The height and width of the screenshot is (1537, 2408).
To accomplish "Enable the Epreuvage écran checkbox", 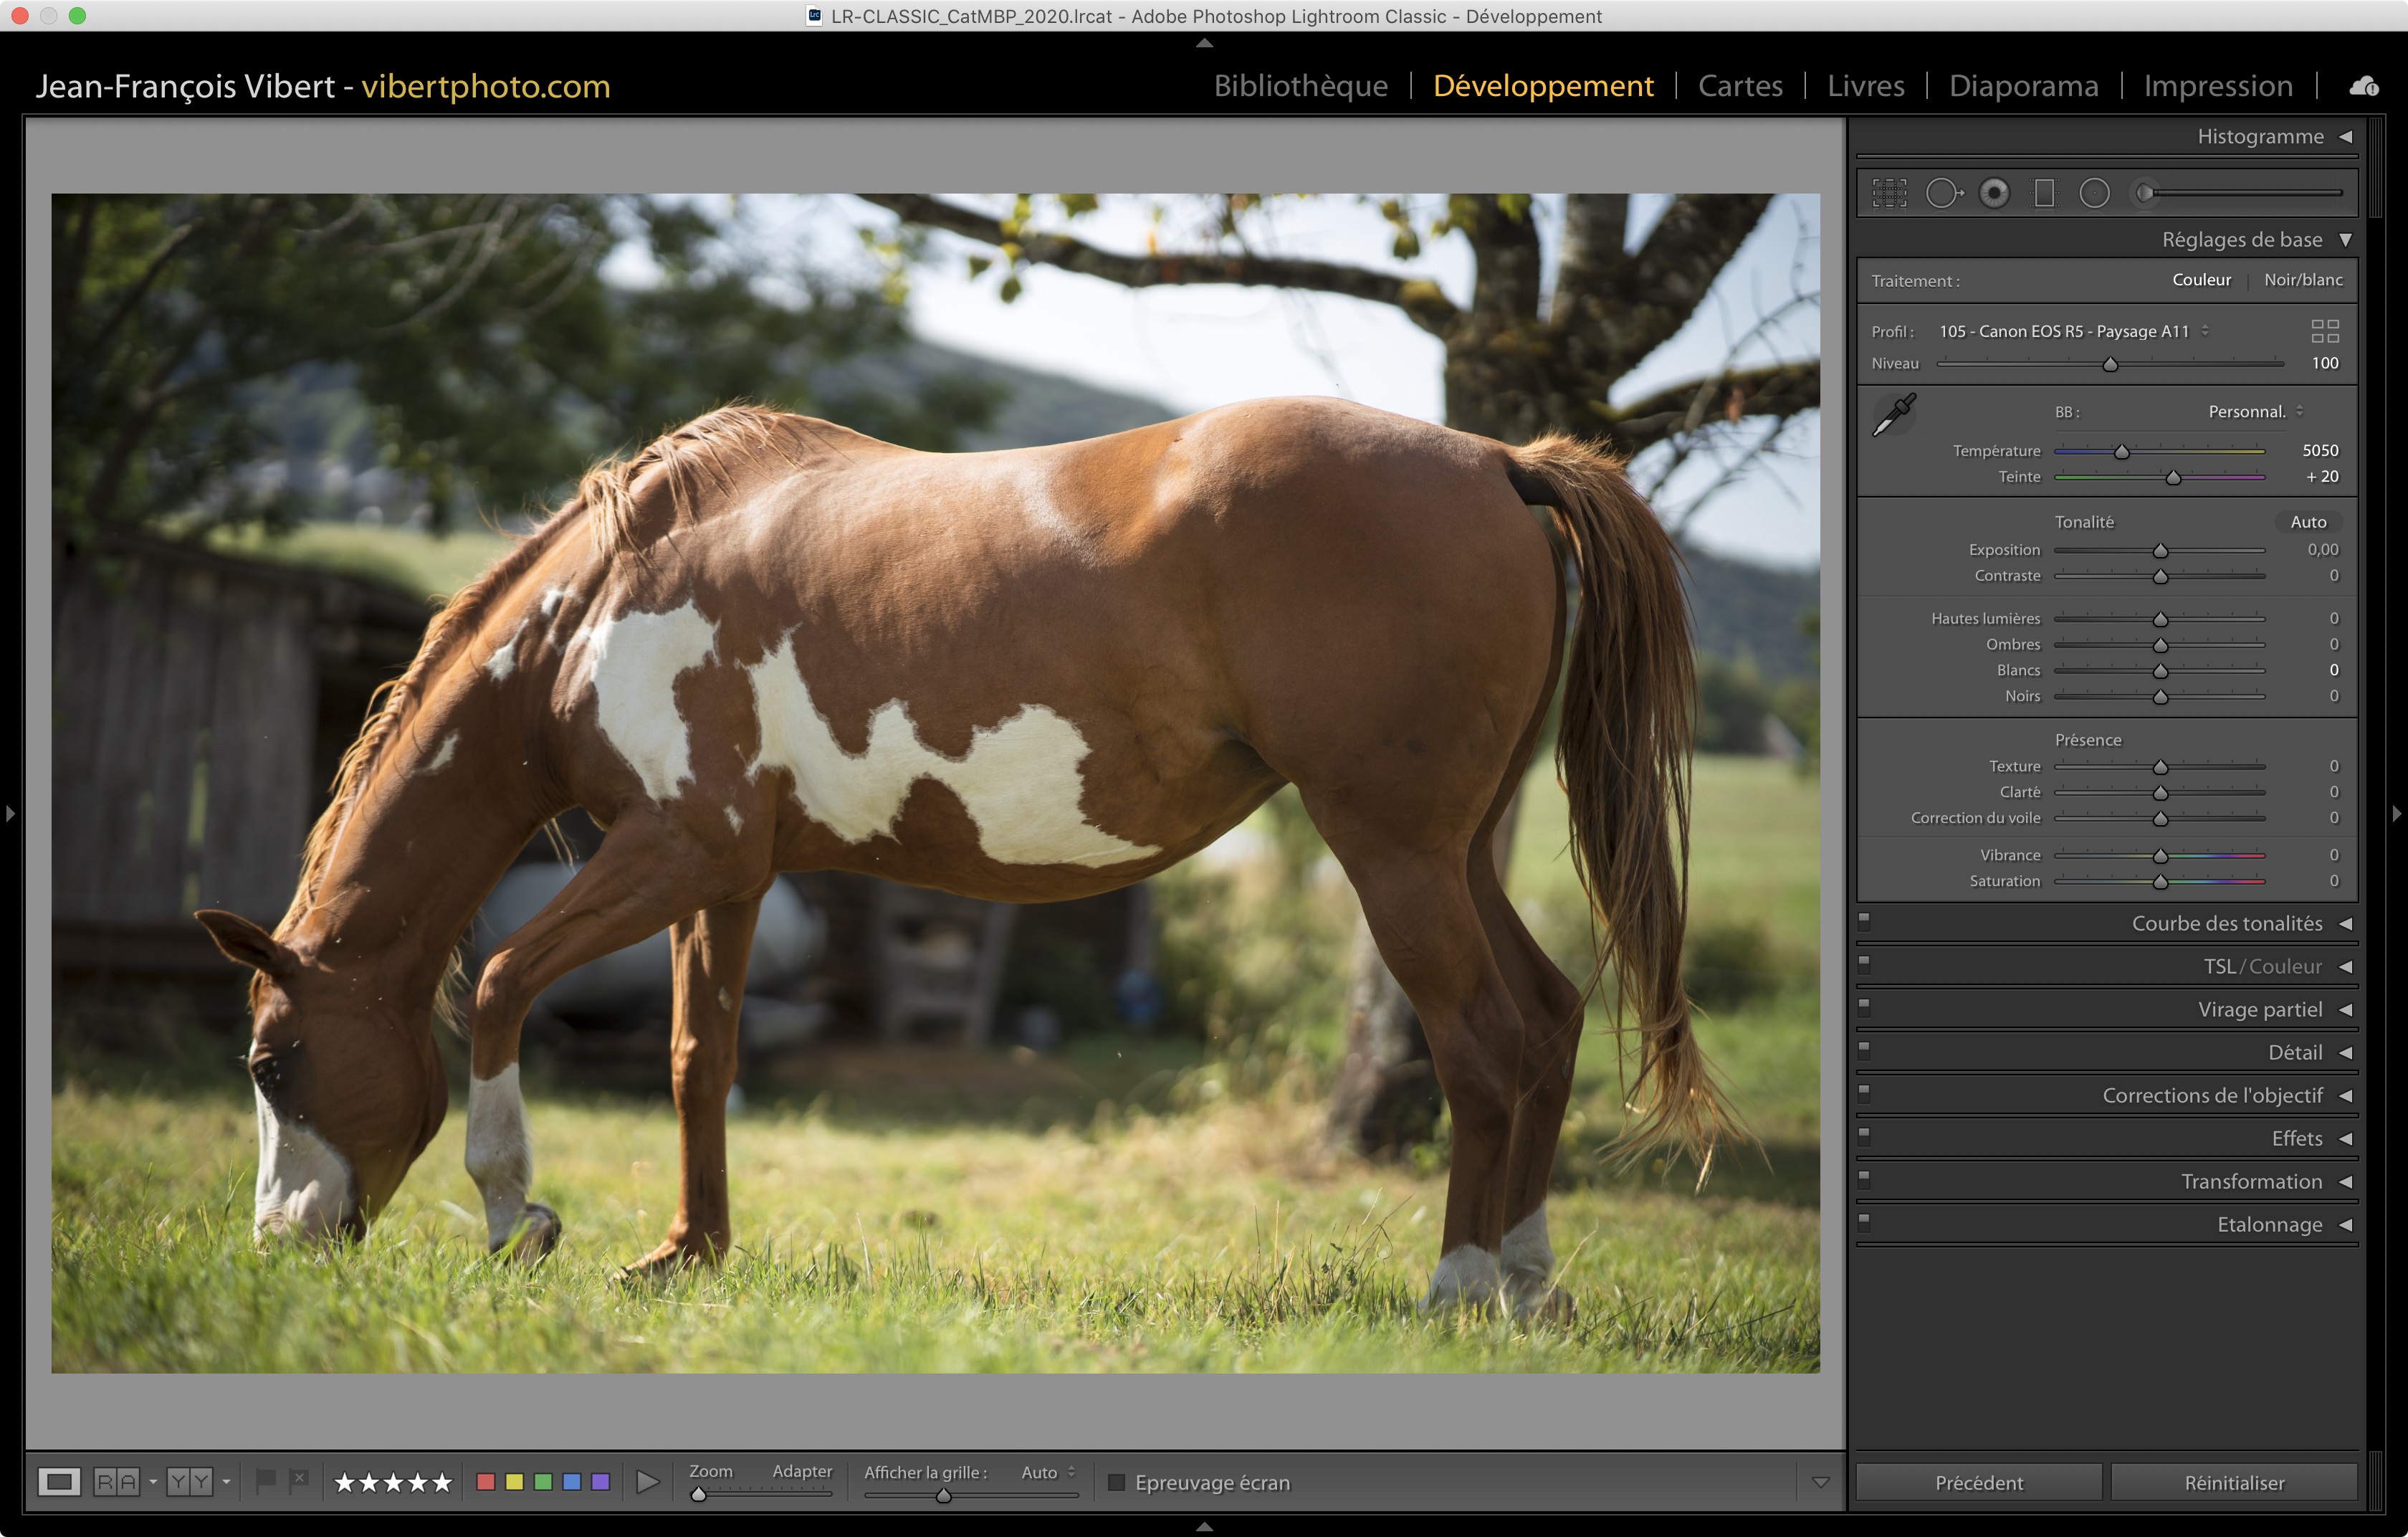I will (1117, 1482).
